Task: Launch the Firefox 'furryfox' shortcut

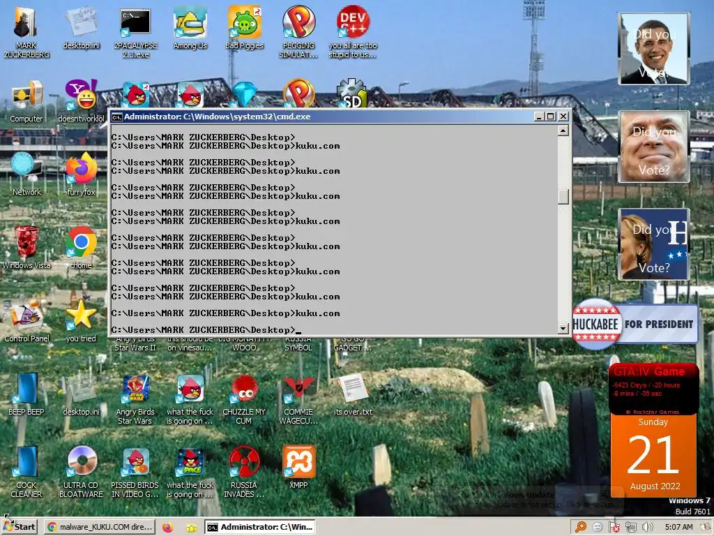Action: pyautogui.click(x=81, y=174)
